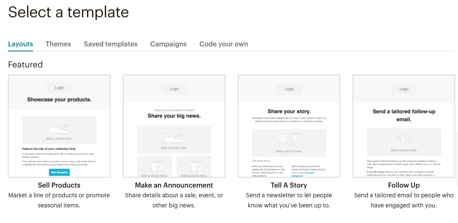Open the Saved templates tab

[110, 44]
